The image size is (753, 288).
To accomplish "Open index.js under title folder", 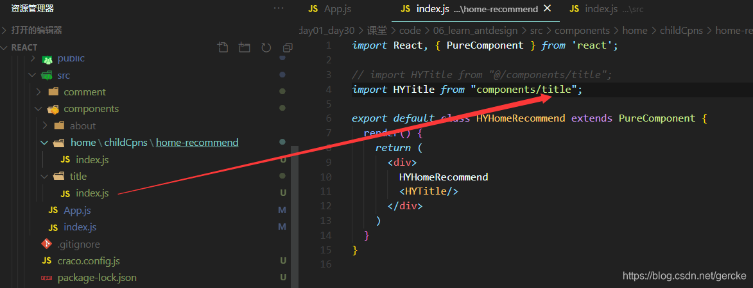I will point(92,193).
